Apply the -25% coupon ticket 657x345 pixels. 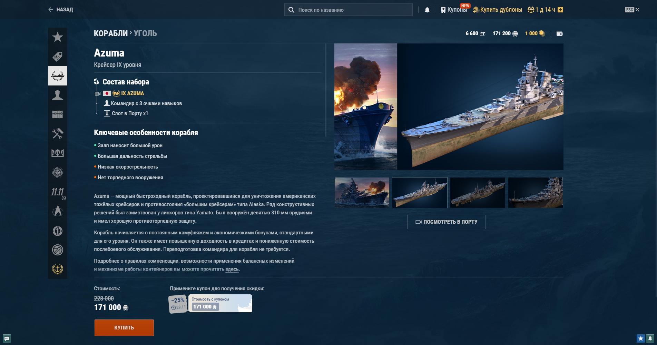coord(178,304)
